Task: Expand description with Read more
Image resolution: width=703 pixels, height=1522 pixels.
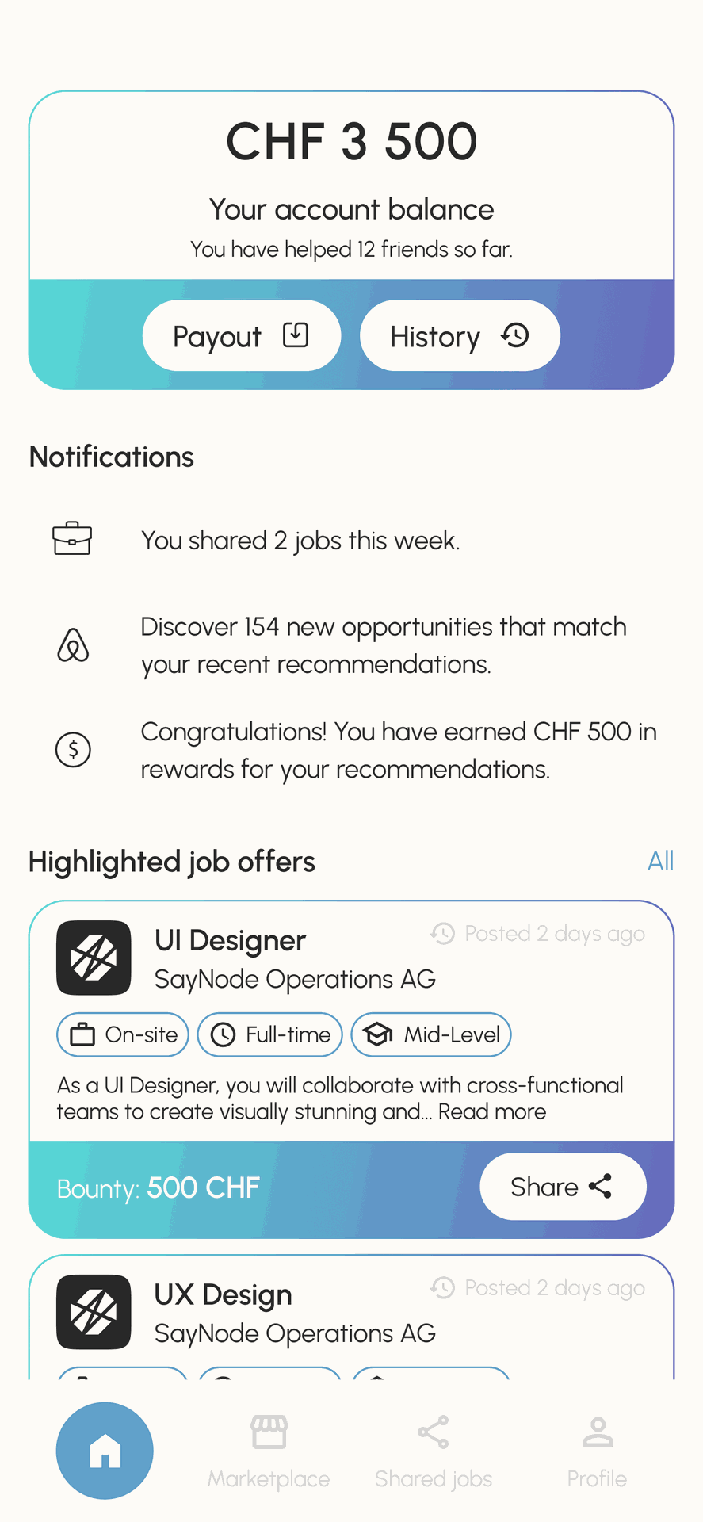Action: tap(492, 1112)
